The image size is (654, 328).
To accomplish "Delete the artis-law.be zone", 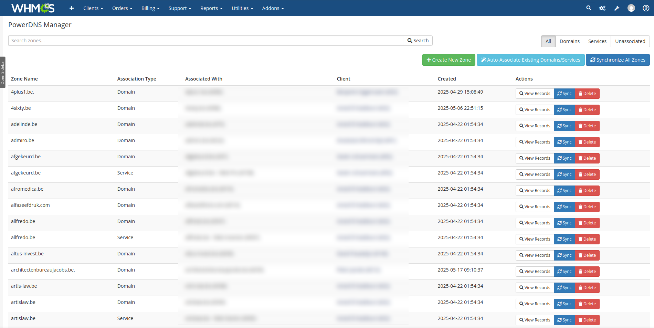I will (587, 288).
